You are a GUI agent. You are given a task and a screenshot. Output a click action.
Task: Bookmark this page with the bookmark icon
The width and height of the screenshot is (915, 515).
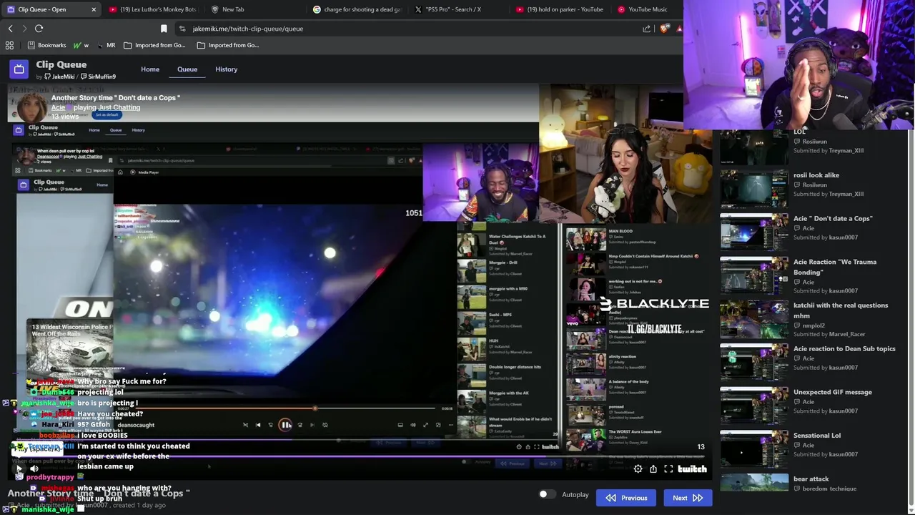coord(164,29)
